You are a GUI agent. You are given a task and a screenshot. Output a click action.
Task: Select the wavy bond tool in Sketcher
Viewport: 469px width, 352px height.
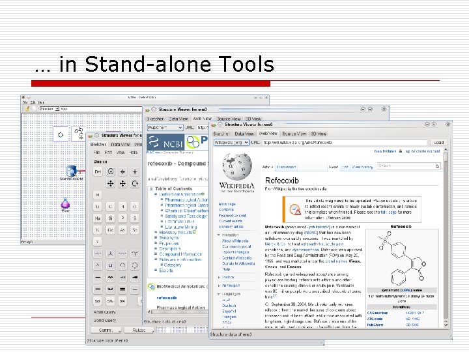[x=110, y=278]
